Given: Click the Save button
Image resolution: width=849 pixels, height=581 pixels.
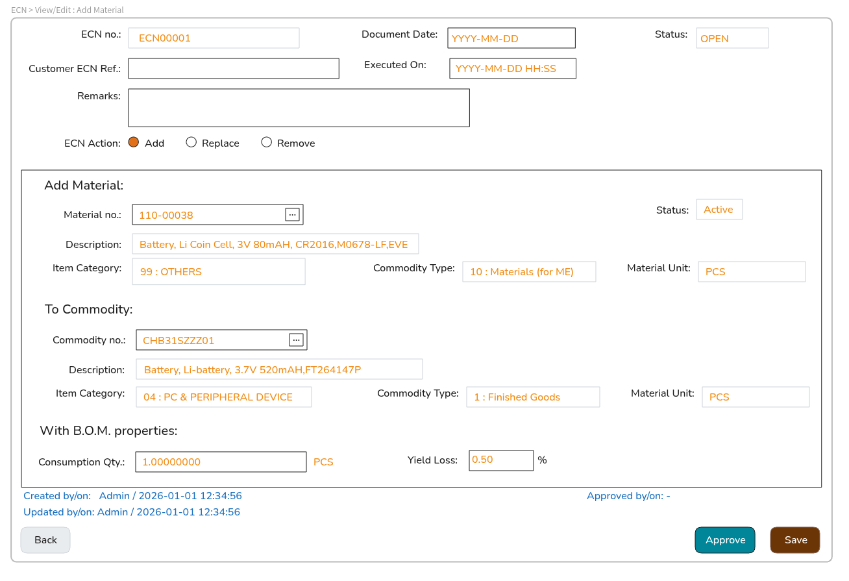Looking at the screenshot, I should pyautogui.click(x=795, y=540).
